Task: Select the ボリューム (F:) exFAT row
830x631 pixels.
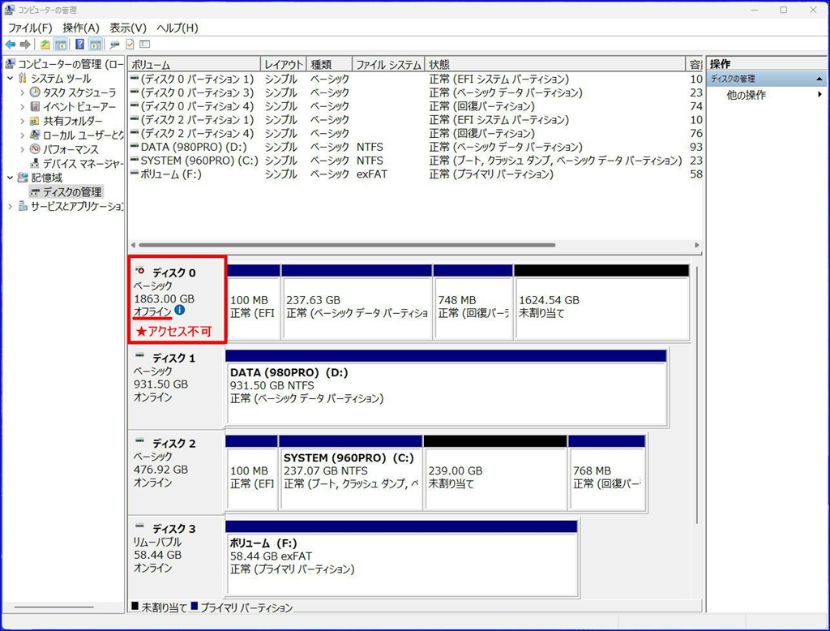Action: tap(416, 174)
